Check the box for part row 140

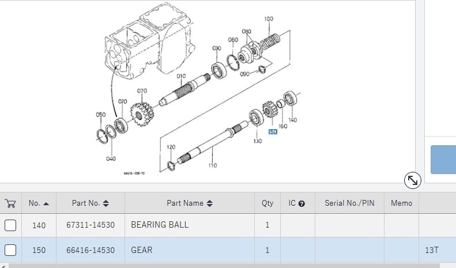(10, 225)
